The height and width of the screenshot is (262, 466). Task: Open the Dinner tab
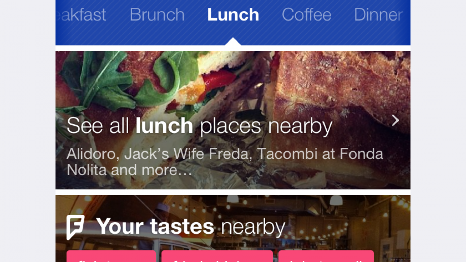[378, 15]
